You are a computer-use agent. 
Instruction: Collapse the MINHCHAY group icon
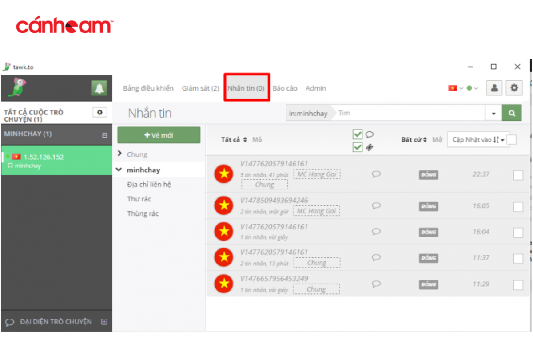105,135
